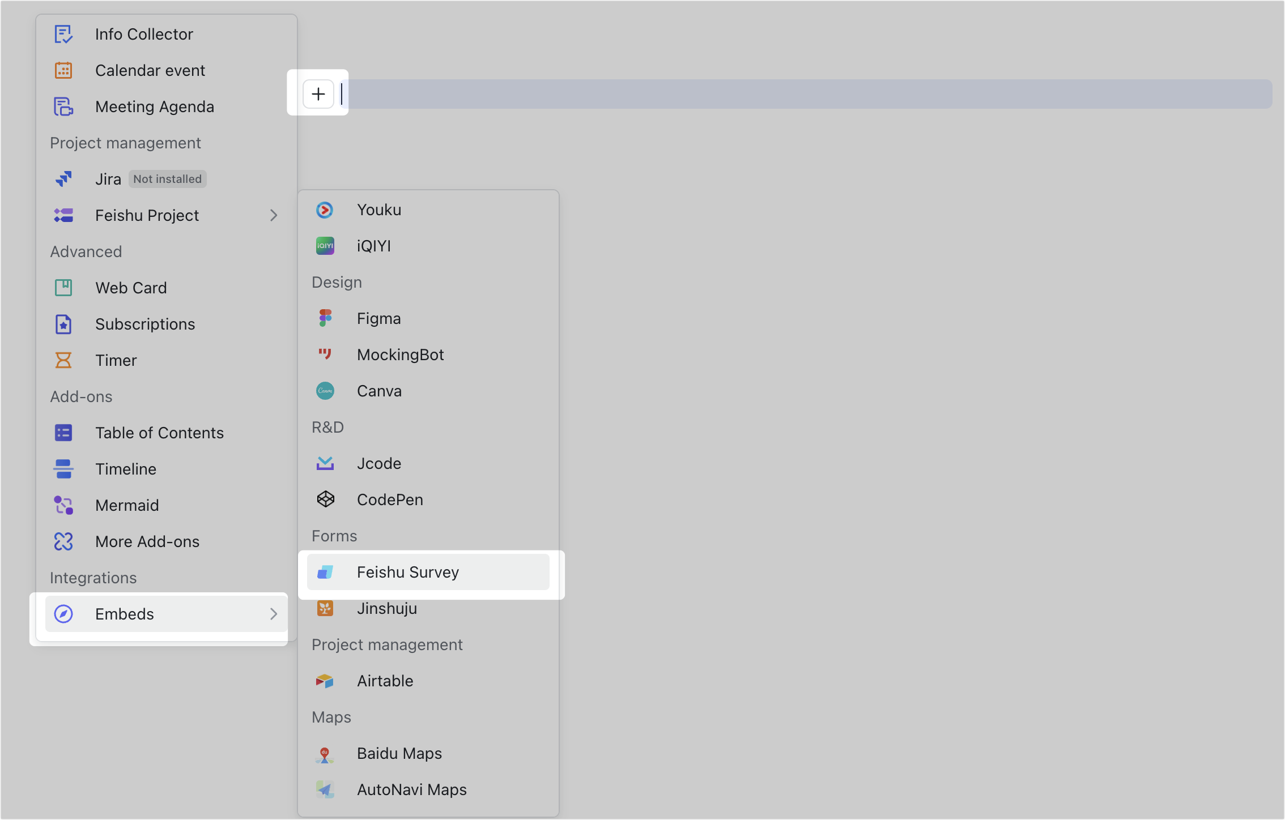Viewport: 1285px width, 820px height.
Task: Click the CodePen logo icon
Action: click(325, 499)
